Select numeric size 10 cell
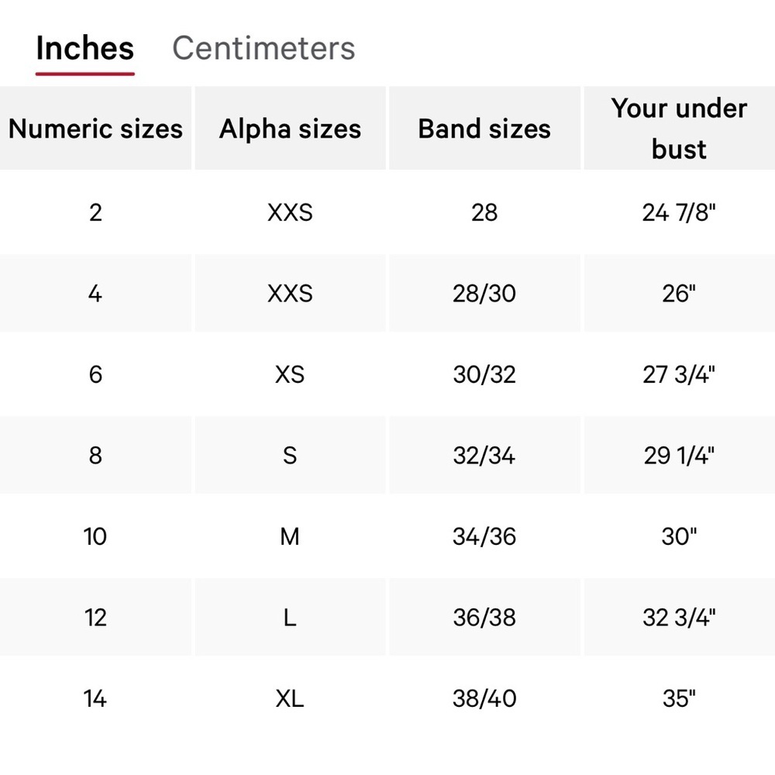The width and height of the screenshot is (775, 775). tap(95, 536)
